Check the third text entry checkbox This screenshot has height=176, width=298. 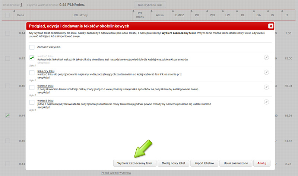pyautogui.click(x=32, y=87)
